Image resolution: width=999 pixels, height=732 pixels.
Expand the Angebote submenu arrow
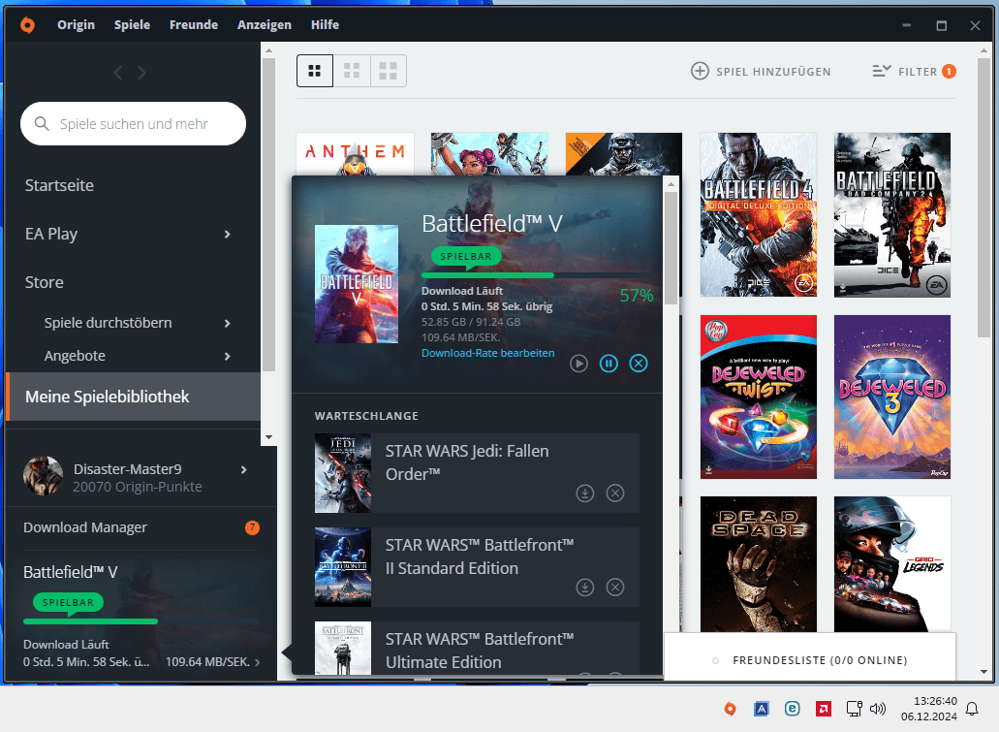click(228, 357)
